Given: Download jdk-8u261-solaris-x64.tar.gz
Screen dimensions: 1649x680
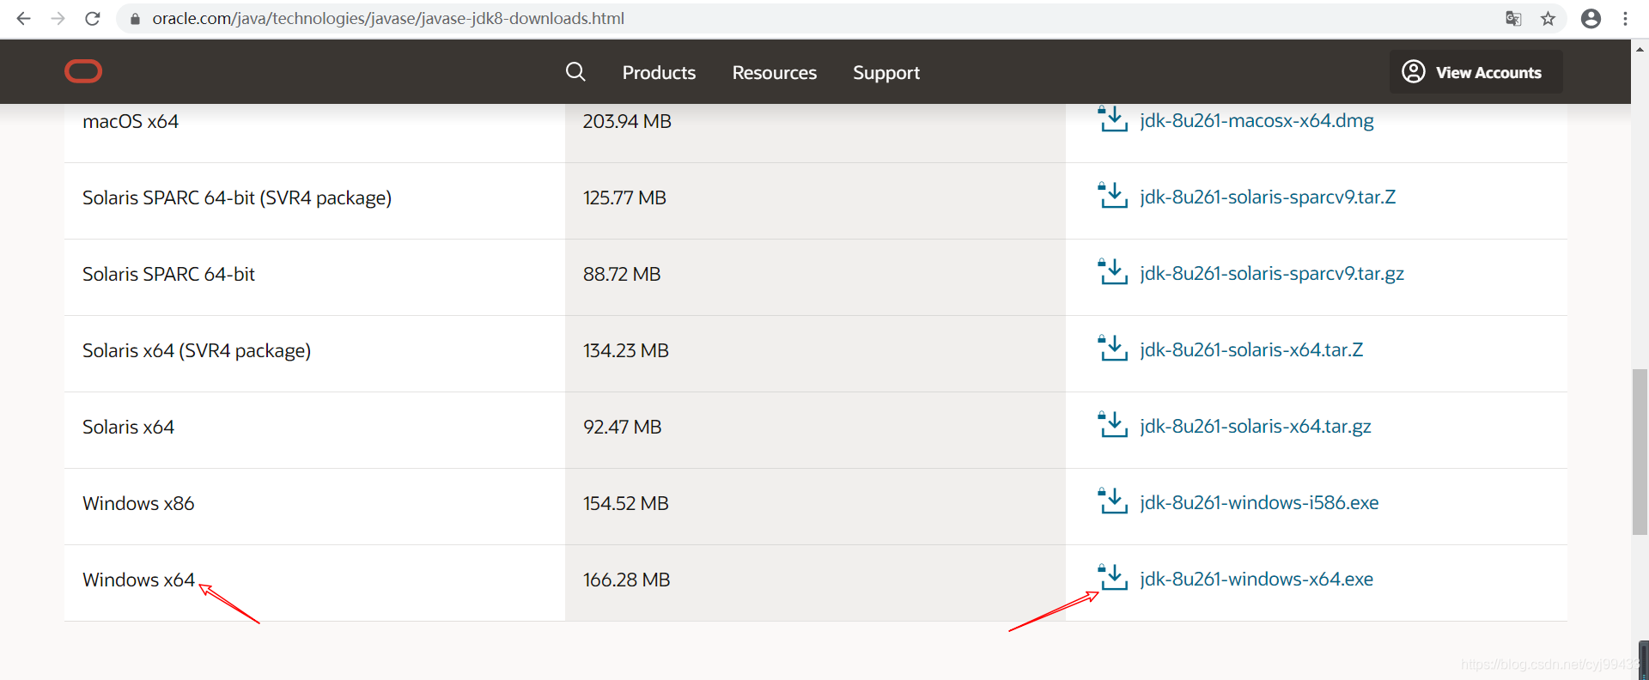Looking at the screenshot, I should 1256,426.
